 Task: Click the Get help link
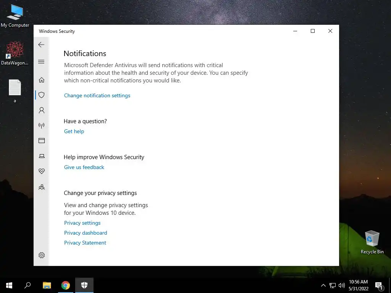coord(74,131)
